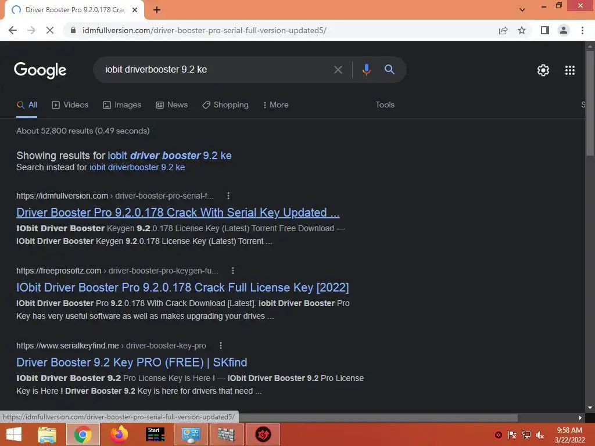595x446 pixels.
Task: Open the control panel taskbar icon
Action: 191,434
